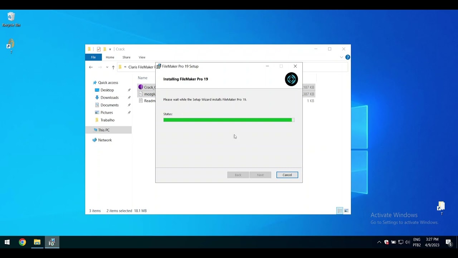This screenshot has height=258, width=458.
Task: Click the properties checkmark in Explorer title bar
Action: 98,49
